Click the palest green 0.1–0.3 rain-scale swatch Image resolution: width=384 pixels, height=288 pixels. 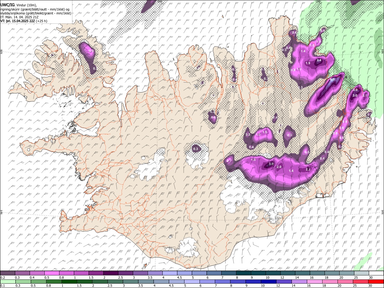pos(8,281)
